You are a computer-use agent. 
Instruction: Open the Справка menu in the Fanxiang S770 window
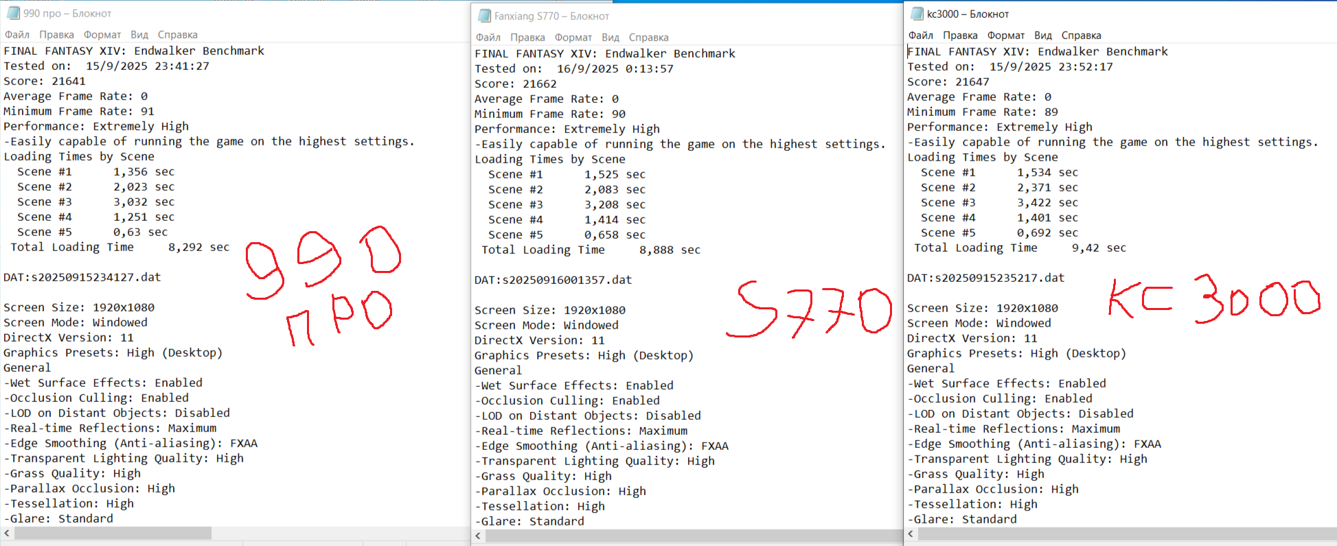(x=649, y=38)
